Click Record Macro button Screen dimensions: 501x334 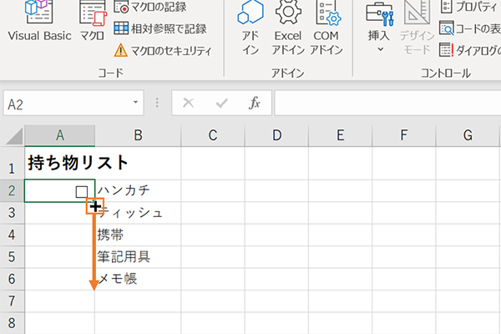pyautogui.click(x=159, y=8)
